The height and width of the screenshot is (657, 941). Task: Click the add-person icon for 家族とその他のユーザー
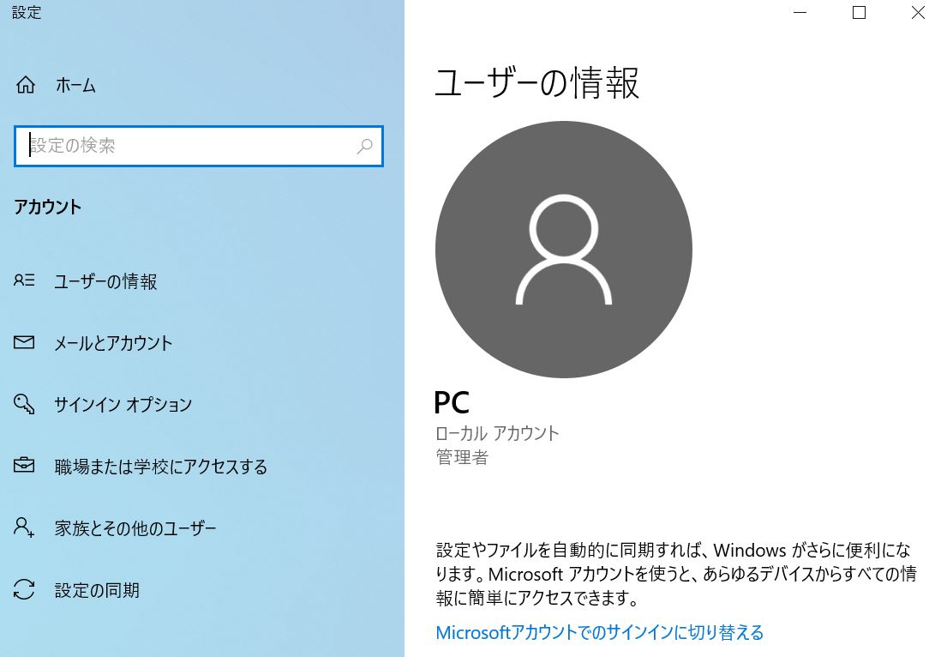(24, 527)
